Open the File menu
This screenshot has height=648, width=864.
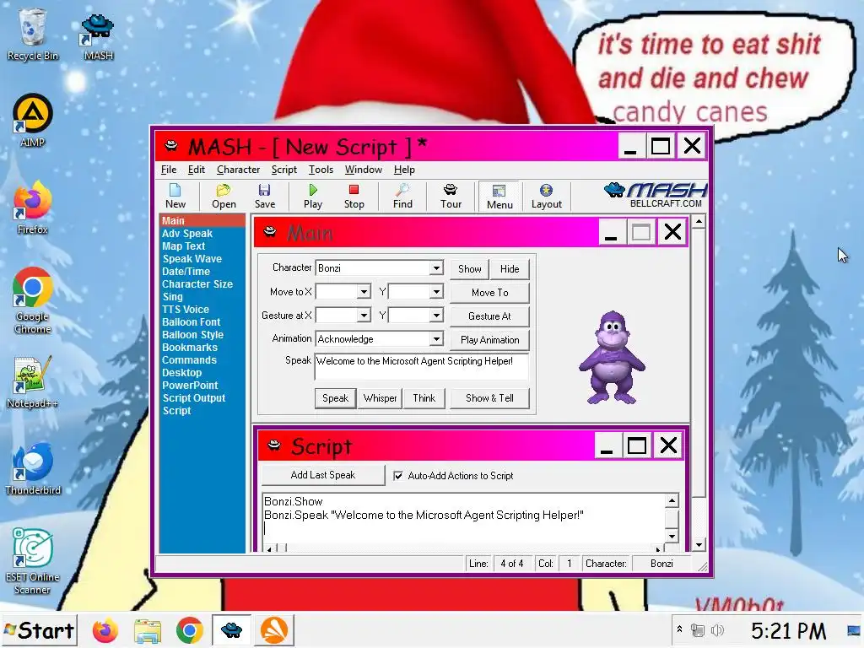(x=169, y=170)
